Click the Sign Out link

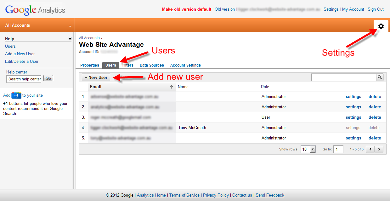coord(376,9)
